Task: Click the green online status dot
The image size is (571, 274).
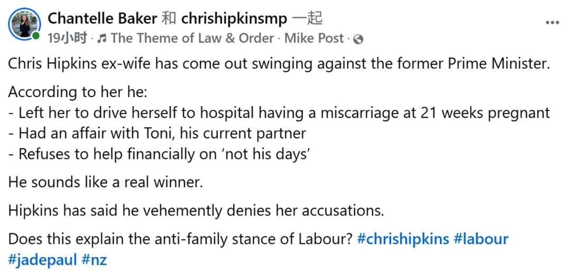Action: point(35,36)
